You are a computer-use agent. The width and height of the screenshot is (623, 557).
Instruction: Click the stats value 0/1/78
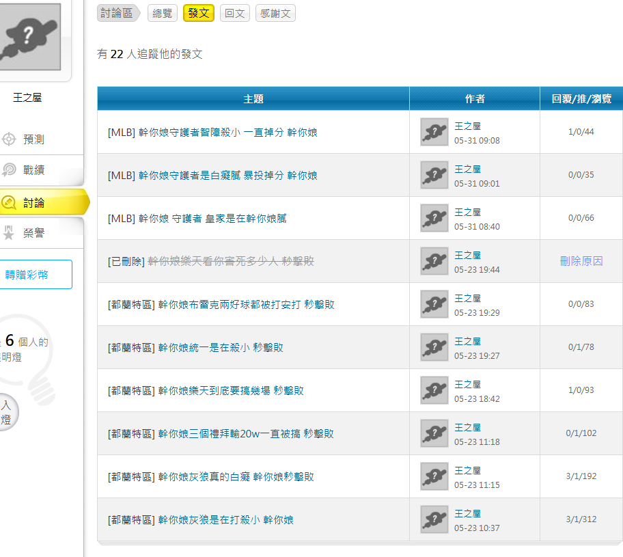click(581, 347)
